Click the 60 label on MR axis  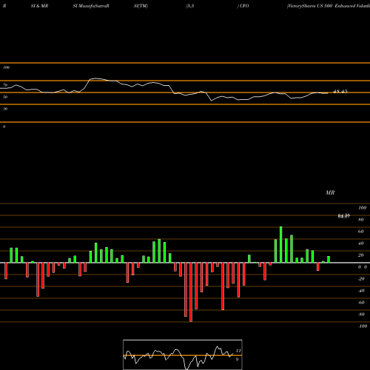tap(361, 232)
